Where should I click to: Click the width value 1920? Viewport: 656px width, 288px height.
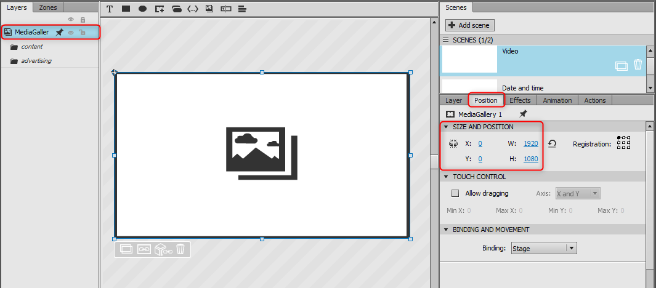[530, 144]
